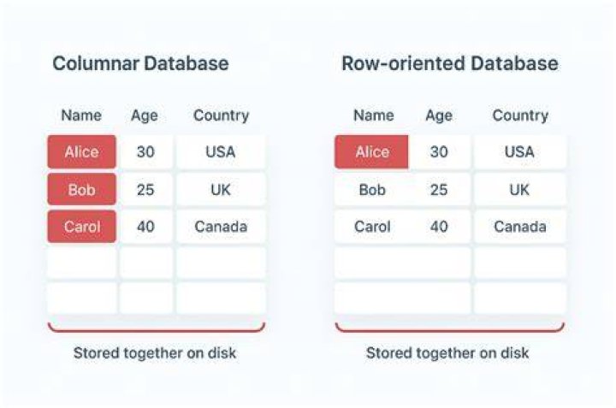Viewport: 616px width, 408px height.
Task: Select the red Bob cell
Action: pos(82,189)
